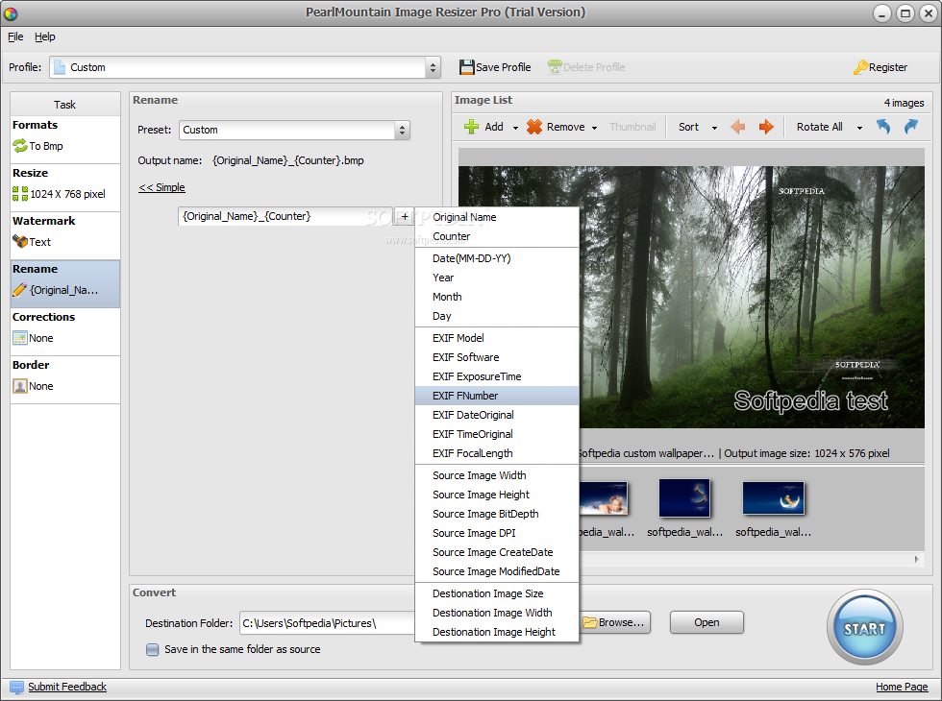This screenshot has width=942, height=701.
Task: Rotate counterclockwise with blue left-curved arrow
Action: coord(883,127)
